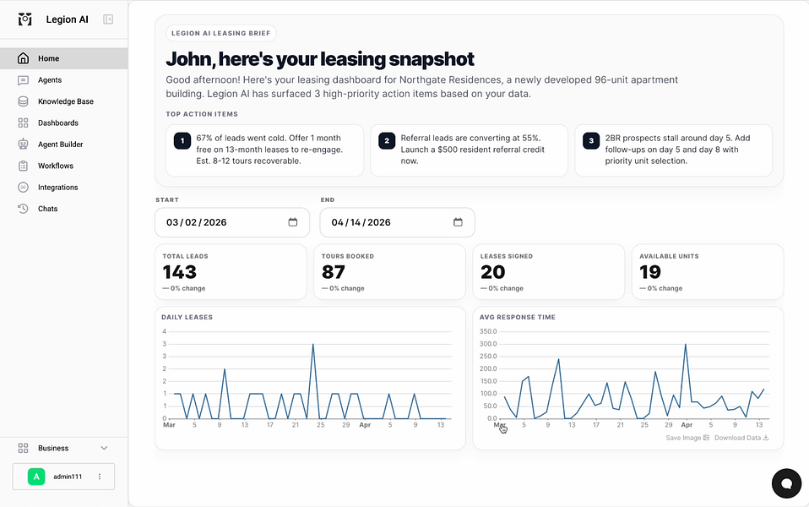Viewport: 809px width, 507px height.
Task: Open the chat bubble widget
Action: [786, 483]
